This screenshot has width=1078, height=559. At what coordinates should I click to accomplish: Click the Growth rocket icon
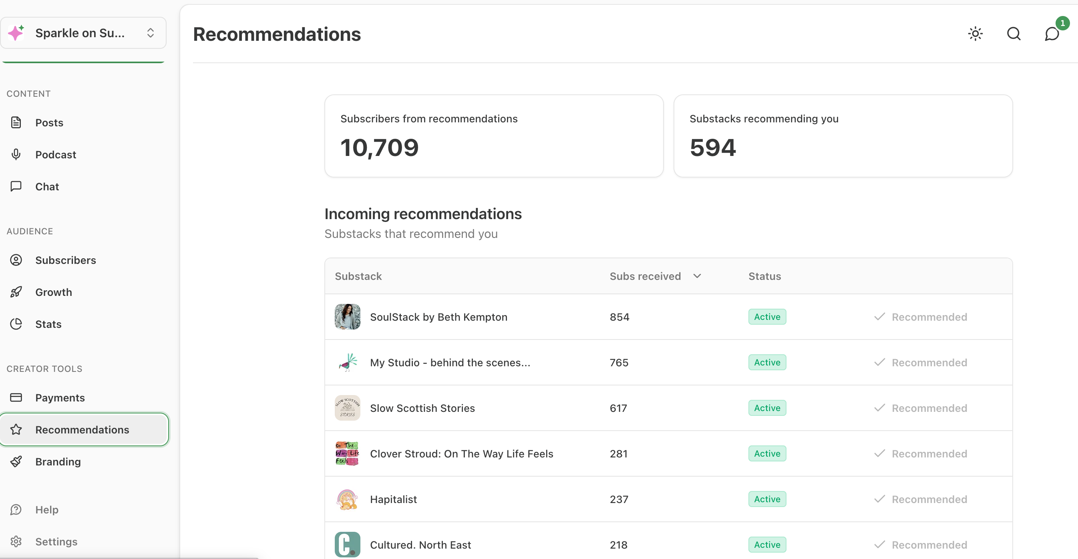[x=16, y=292]
